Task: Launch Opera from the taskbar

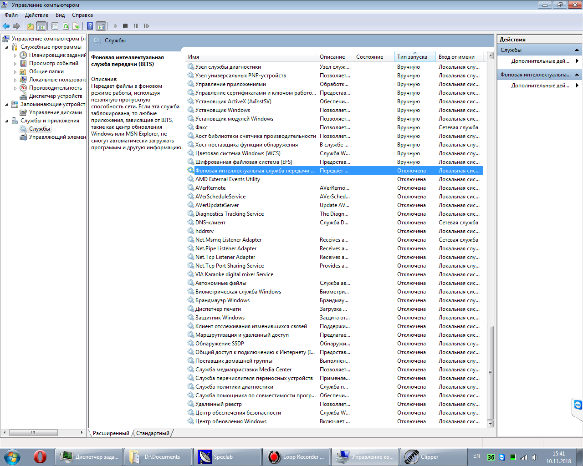Action: 40,456
